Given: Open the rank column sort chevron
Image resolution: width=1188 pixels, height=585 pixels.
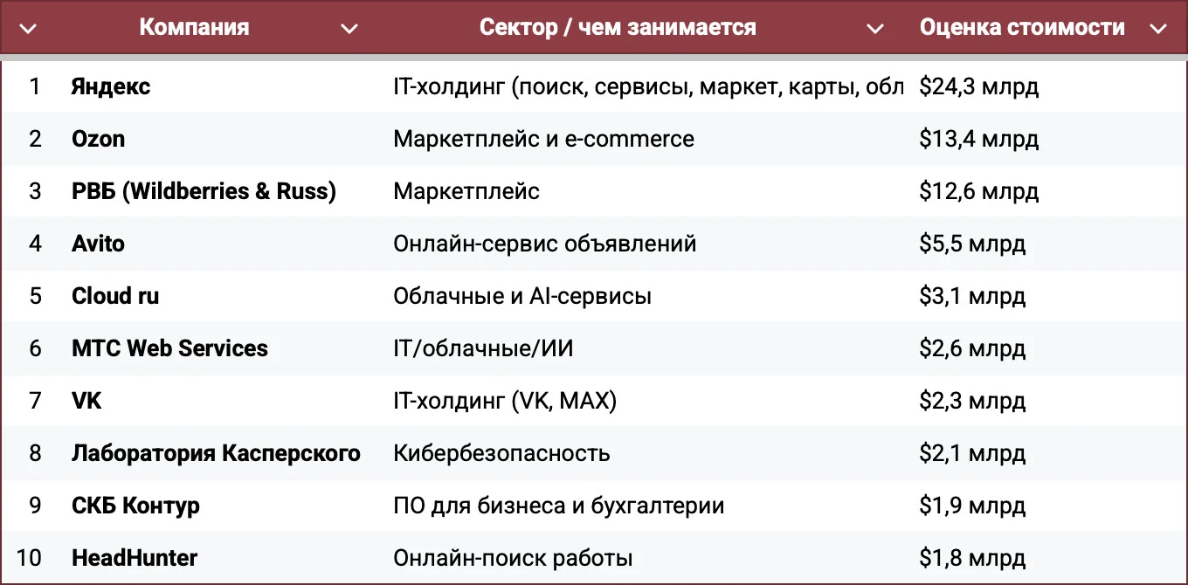Looking at the screenshot, I should 28,29.
